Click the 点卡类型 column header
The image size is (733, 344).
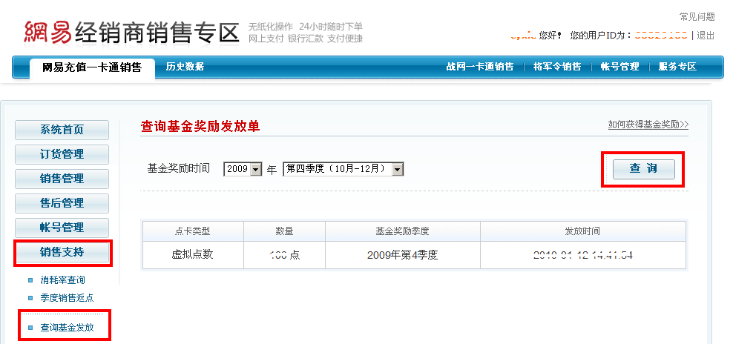point(193,231)
